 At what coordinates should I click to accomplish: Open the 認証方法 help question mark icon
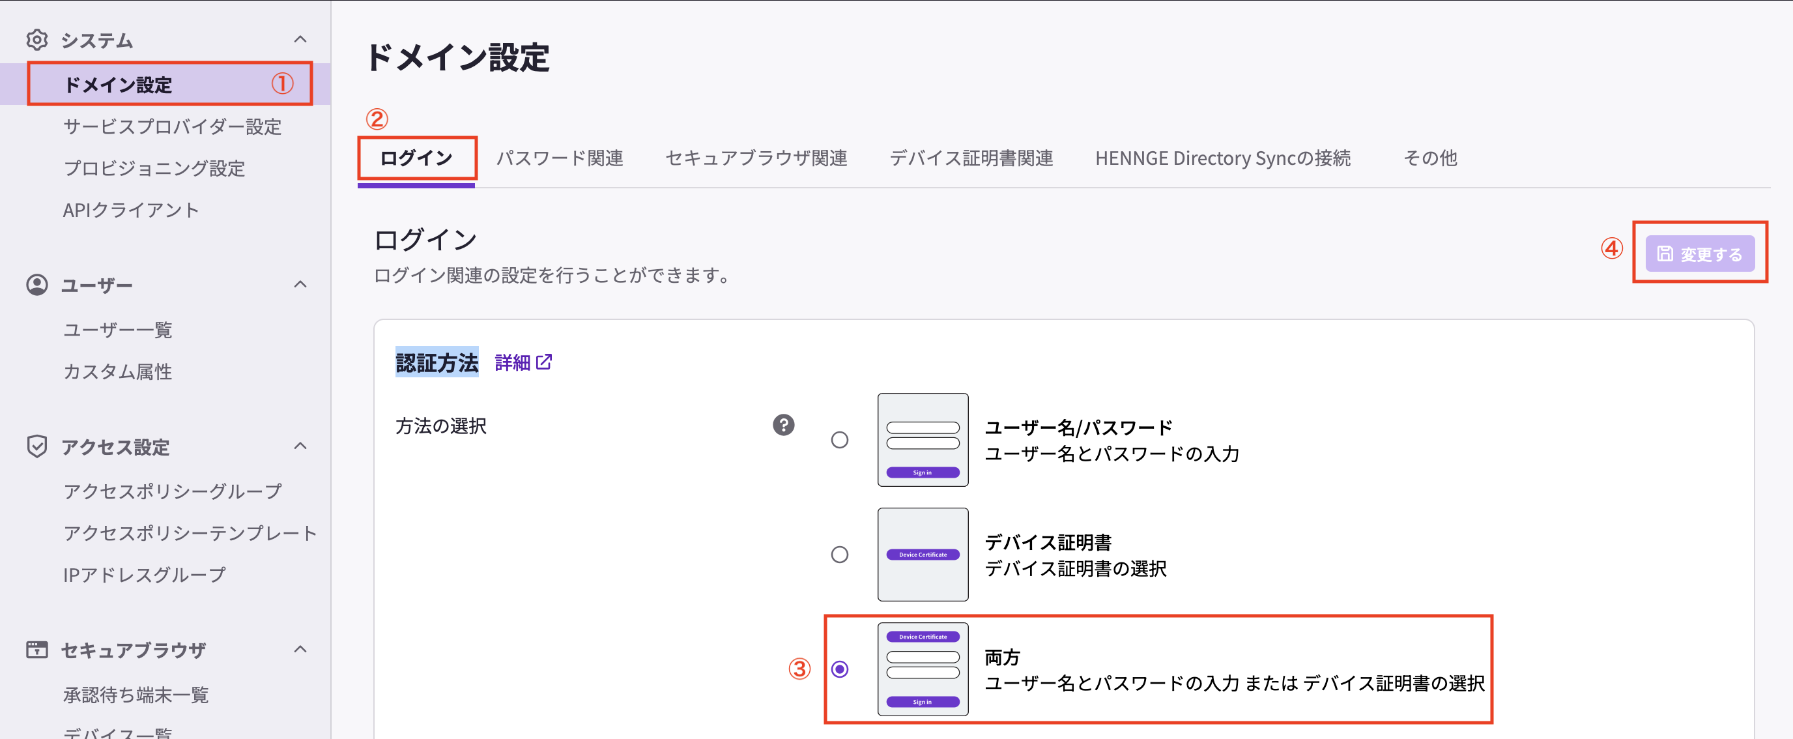784,425
